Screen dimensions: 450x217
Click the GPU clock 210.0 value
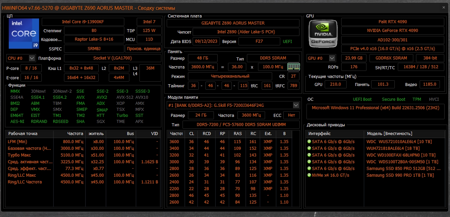click(335, 84)
